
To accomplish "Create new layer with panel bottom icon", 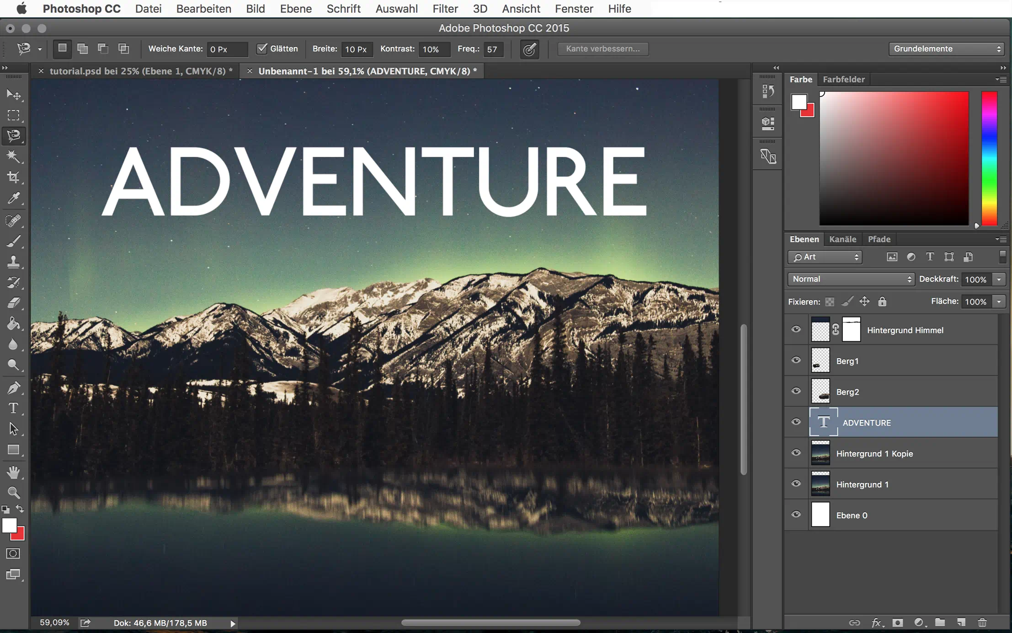I will (x=961, y=622).
